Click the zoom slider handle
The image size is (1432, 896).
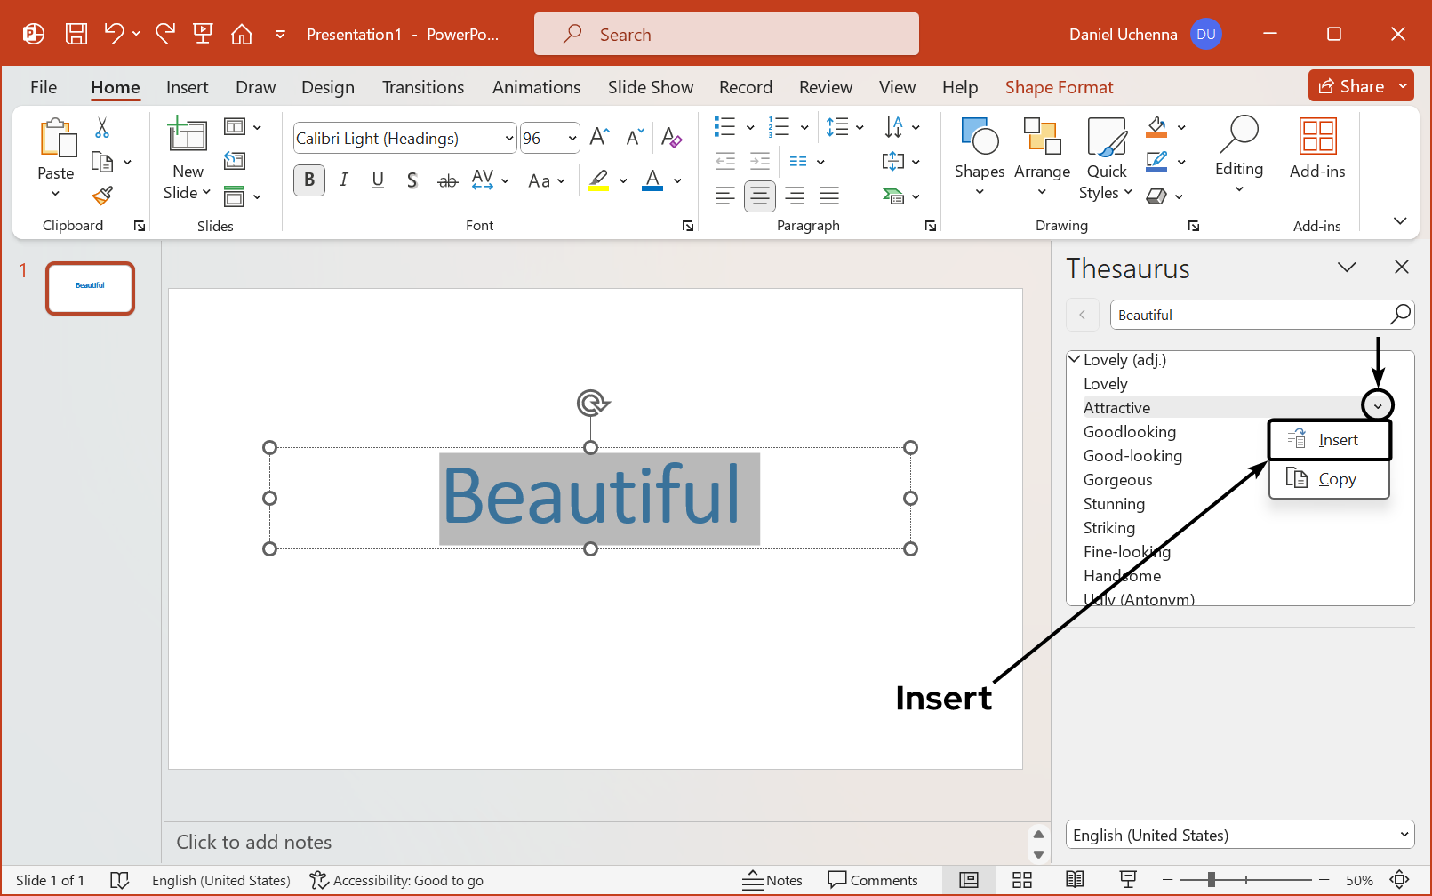point(1211,880)
